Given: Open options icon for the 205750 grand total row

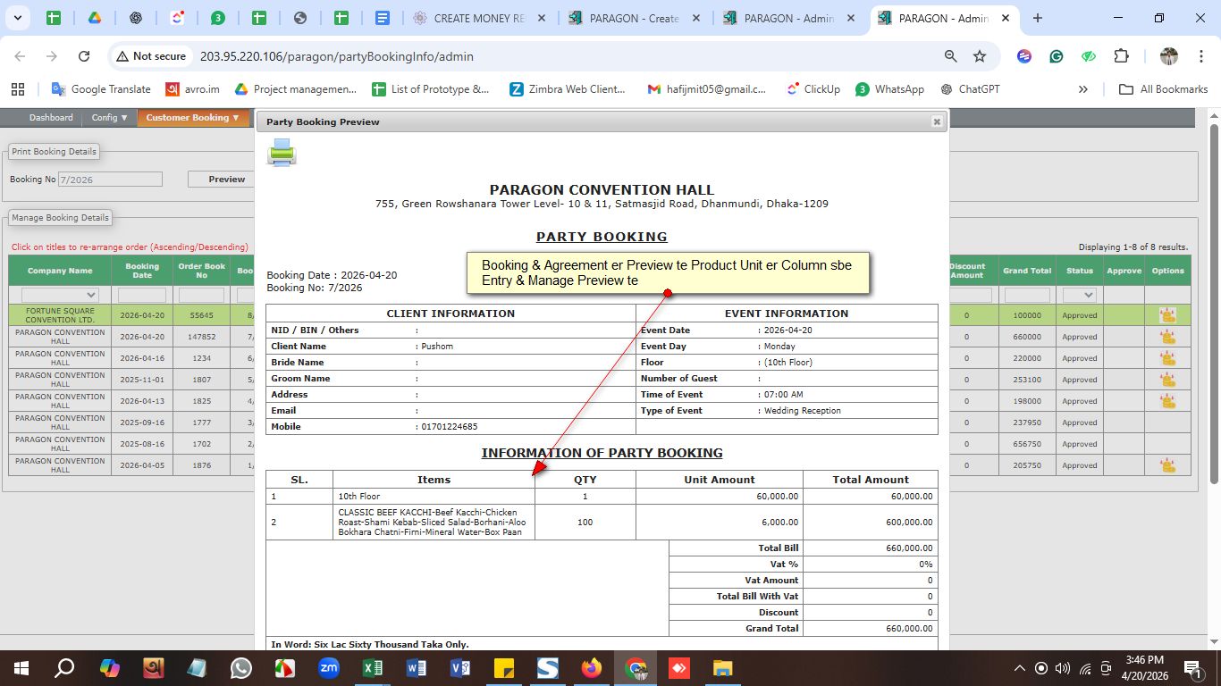Looking at the screenshot, I should coord(1167,465).
